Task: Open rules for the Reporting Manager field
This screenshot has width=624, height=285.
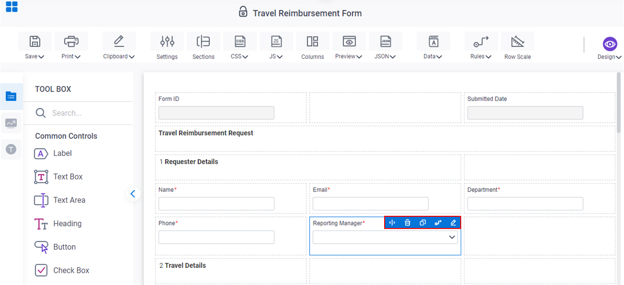Action: click(438, 223)
